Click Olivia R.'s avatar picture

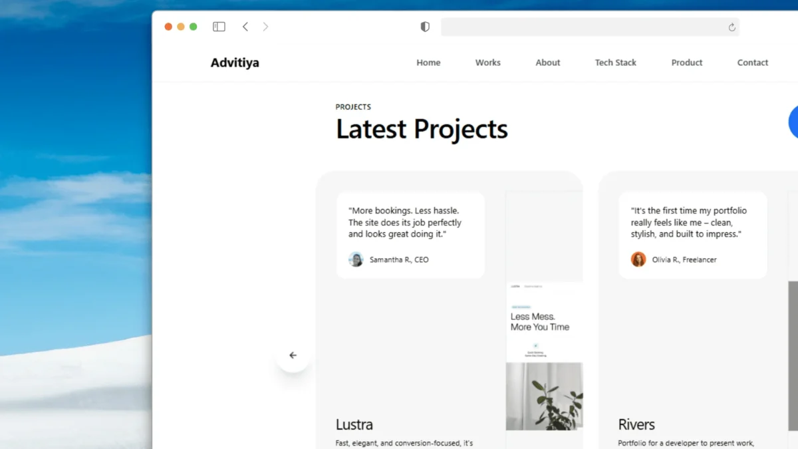[638, 259]
